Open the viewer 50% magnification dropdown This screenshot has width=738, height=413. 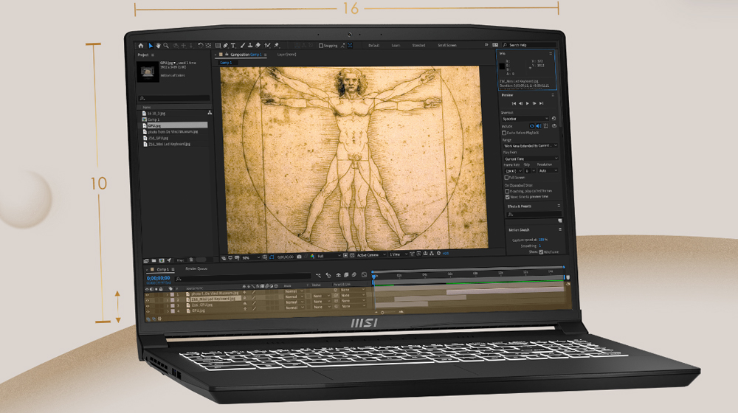point(250,258)
